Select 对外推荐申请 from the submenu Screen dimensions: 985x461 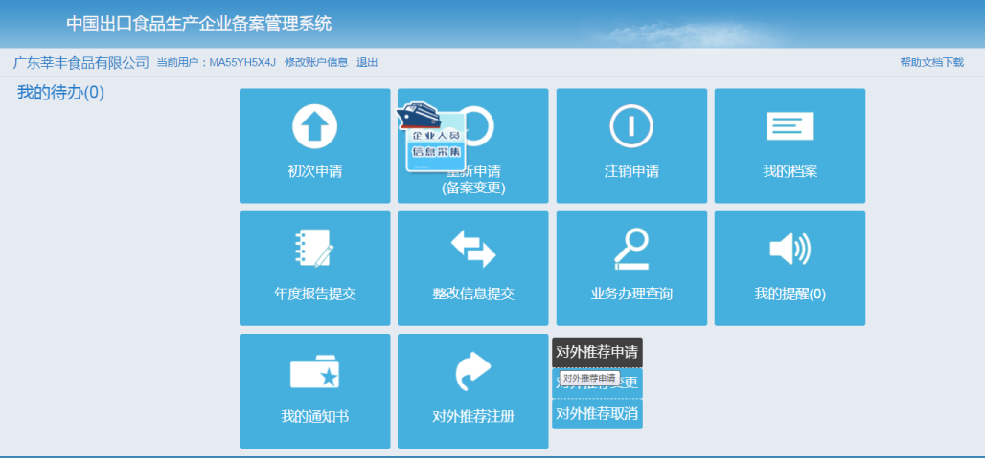(597, 352)
